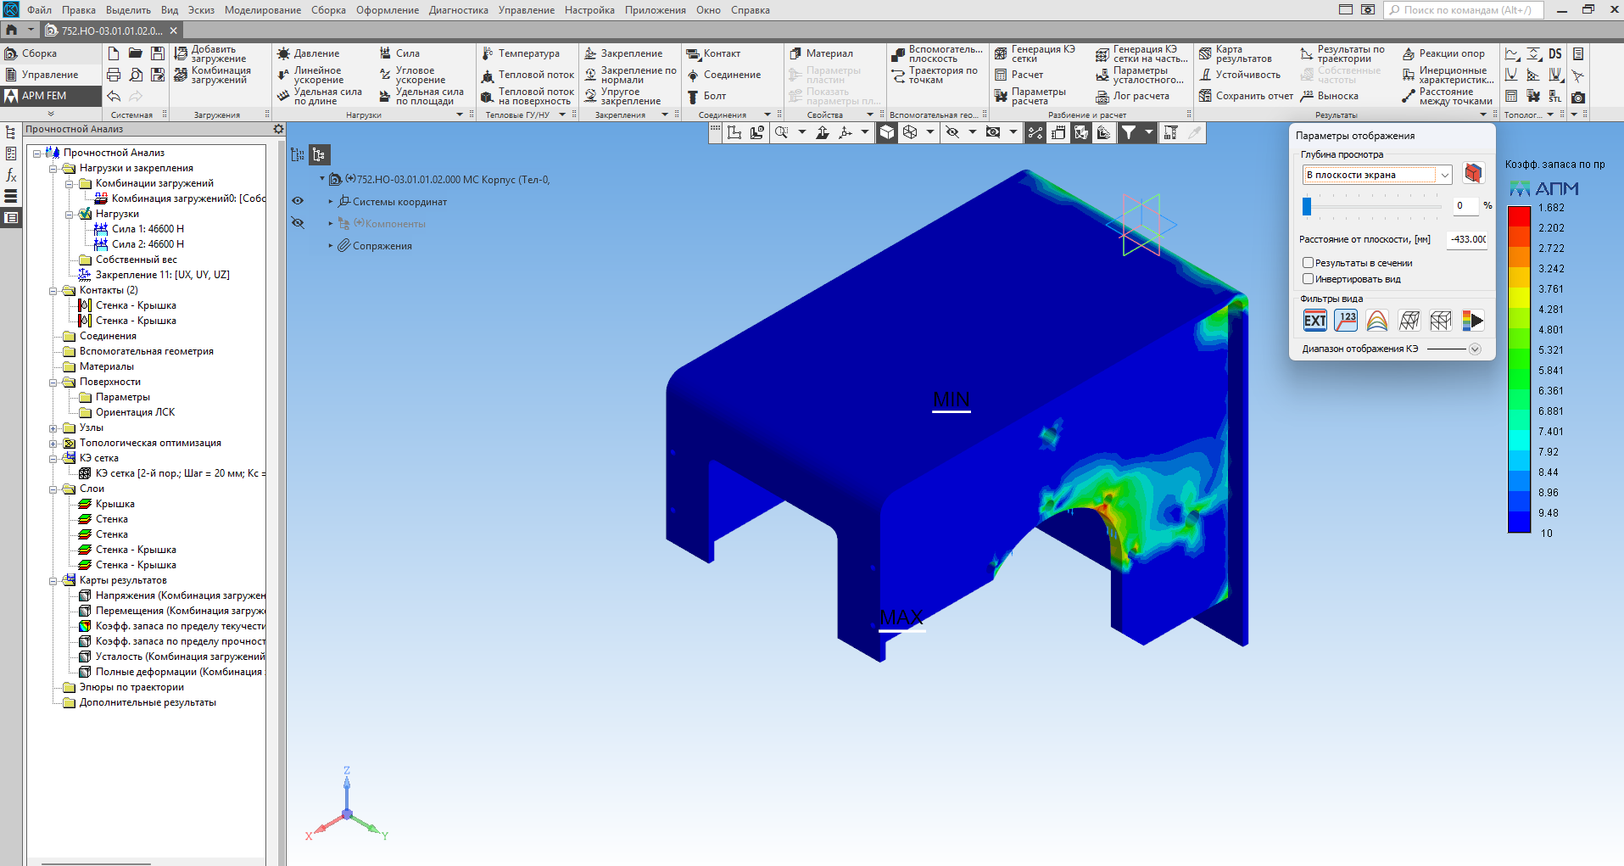Toggle visibility eye for Системы координат
The height and width of the screenshot is (866, 1624).
pos(298,202)
